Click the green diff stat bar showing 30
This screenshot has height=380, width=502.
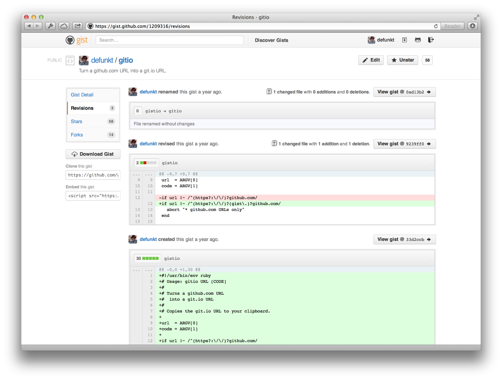click(x=147, y=258)
